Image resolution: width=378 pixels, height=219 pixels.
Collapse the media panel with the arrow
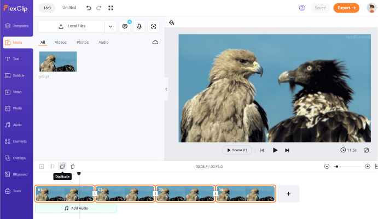coord(166,89)
